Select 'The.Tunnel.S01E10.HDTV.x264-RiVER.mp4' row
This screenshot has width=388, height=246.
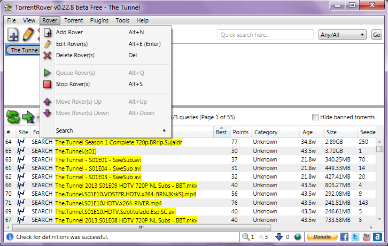tap(191, 203)
